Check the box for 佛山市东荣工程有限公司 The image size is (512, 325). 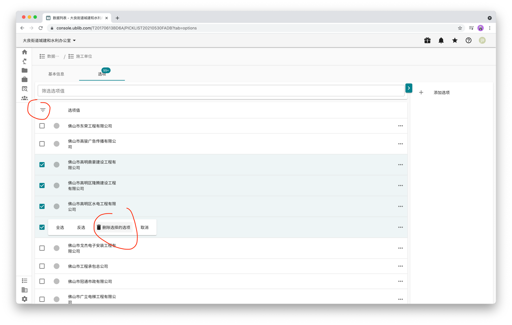[42, 126]
